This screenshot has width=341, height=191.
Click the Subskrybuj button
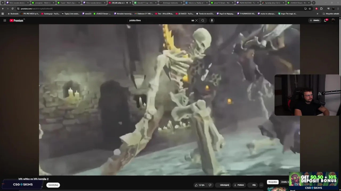point(53,185)
